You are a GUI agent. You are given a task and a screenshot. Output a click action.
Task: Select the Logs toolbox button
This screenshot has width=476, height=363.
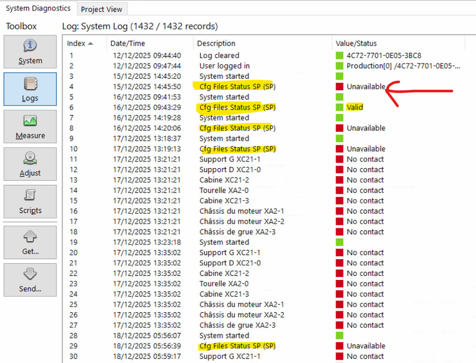point(30,89)
